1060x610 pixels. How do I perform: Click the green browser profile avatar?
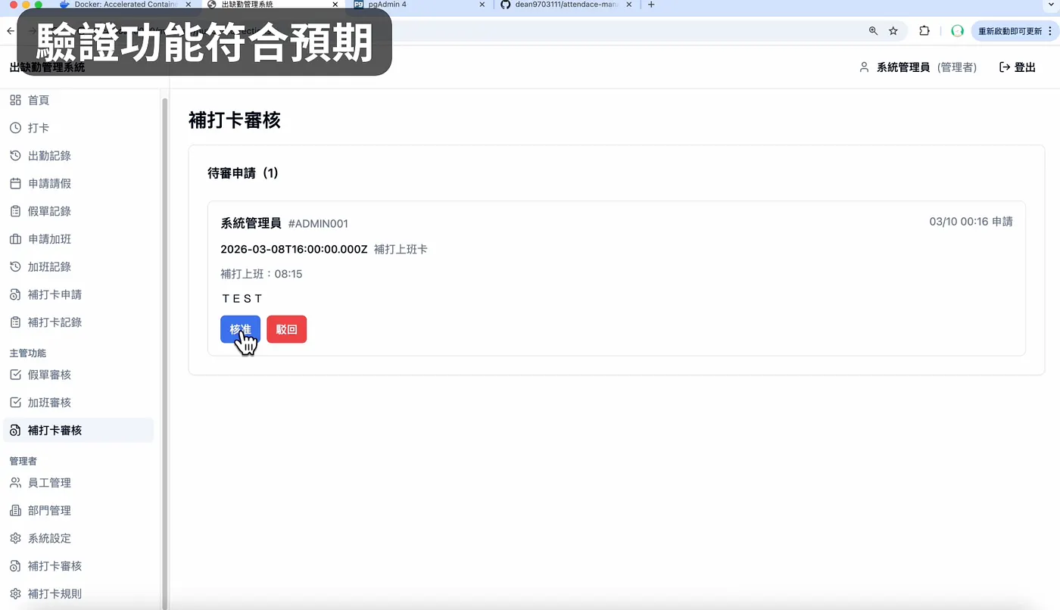click(x=957, y=31)
